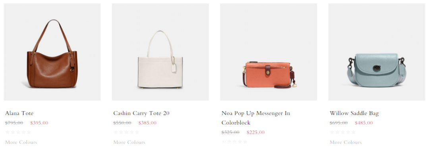This screenshot has width=429, height=148.
Task: Click the $395.00 sale price of Alana Tote
Action: pyautogui.click(x=39, y=123)
